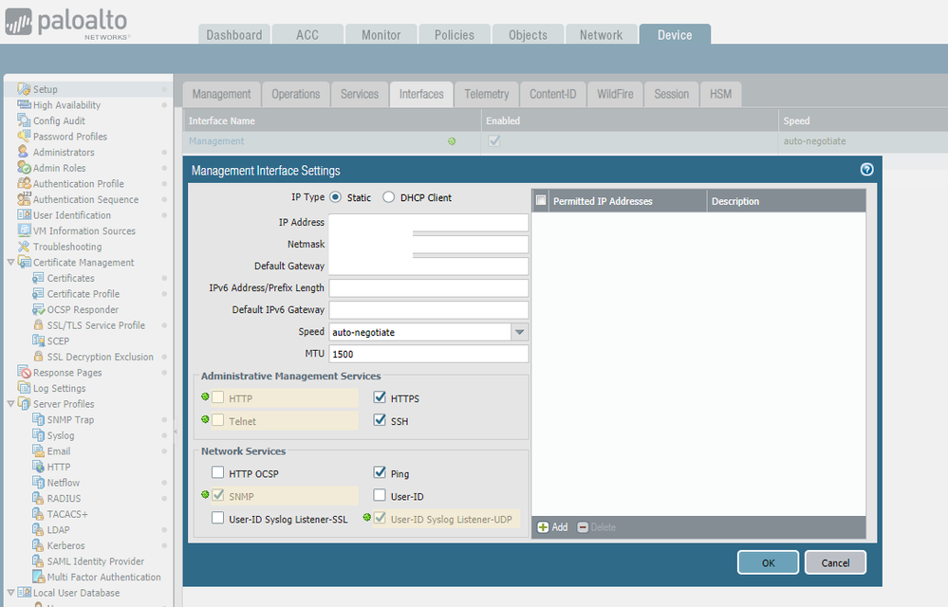The image size is (948, 607).
Task: Add a permitted IP address
Action: (x=552, y=527)
